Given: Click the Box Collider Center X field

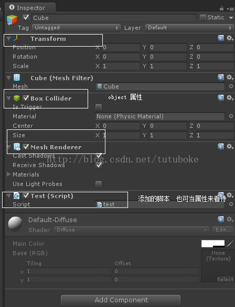Looking at the screenshot, I should [x=121, y=126].
